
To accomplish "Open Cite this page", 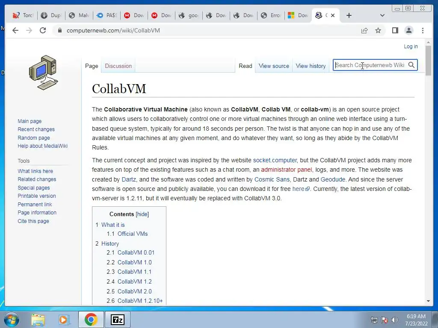I will coord(33,221).
